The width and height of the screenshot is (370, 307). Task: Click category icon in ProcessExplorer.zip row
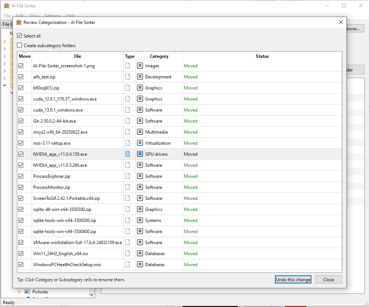140,176
